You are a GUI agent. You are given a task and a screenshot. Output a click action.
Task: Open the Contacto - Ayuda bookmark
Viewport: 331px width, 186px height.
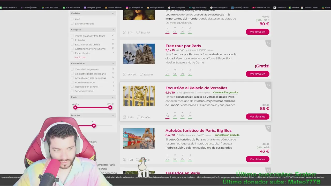coord(310,8)
